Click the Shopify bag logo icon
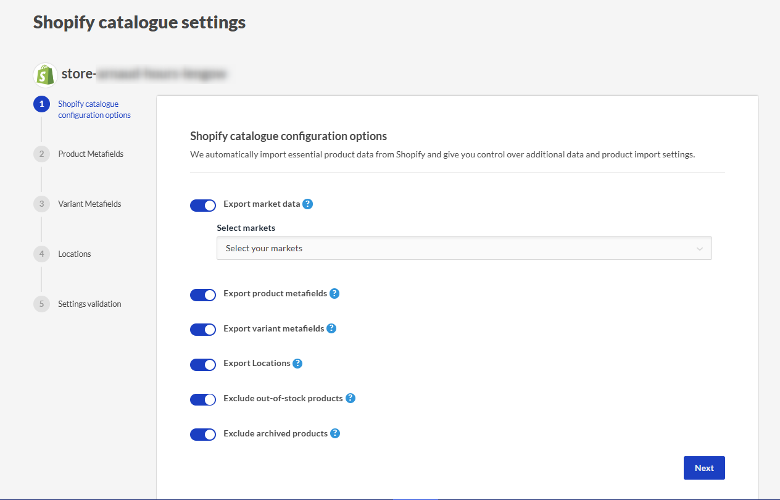The image size is (780, 500). tap(45, 75)
